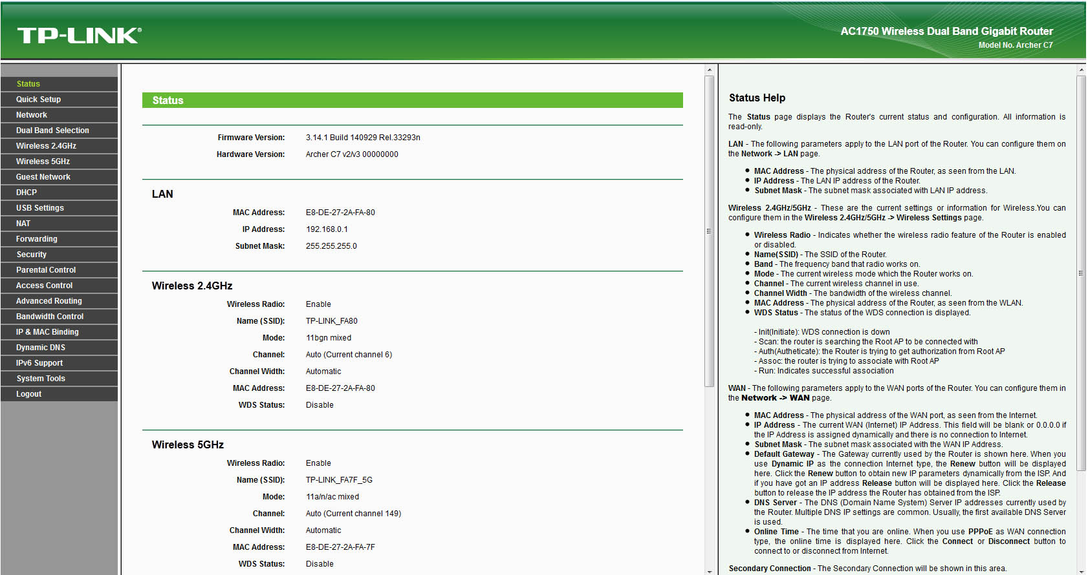Click Auto (Current channel 6) value
This screenshot has height=575, width=1088.
pyautogui.click(x=349, y=355)
